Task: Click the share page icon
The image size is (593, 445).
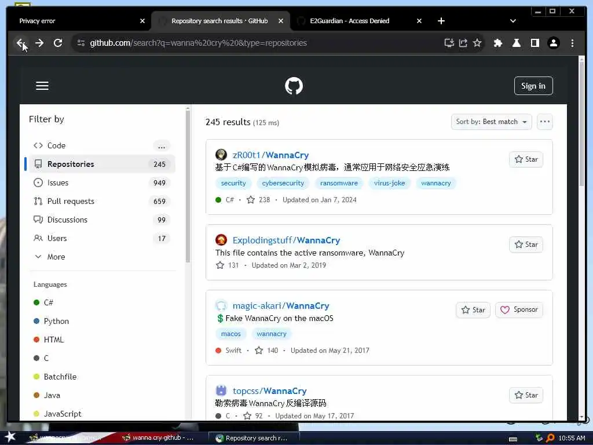Action: pos(463,43)
